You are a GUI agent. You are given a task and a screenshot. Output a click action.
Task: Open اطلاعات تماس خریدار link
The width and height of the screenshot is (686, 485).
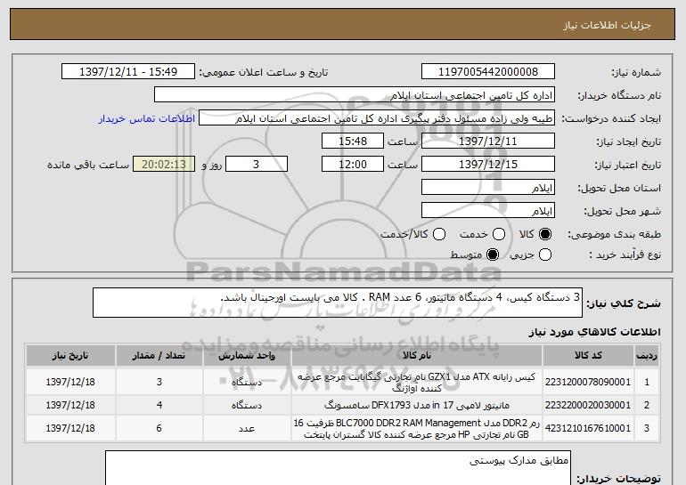(147, 119)
